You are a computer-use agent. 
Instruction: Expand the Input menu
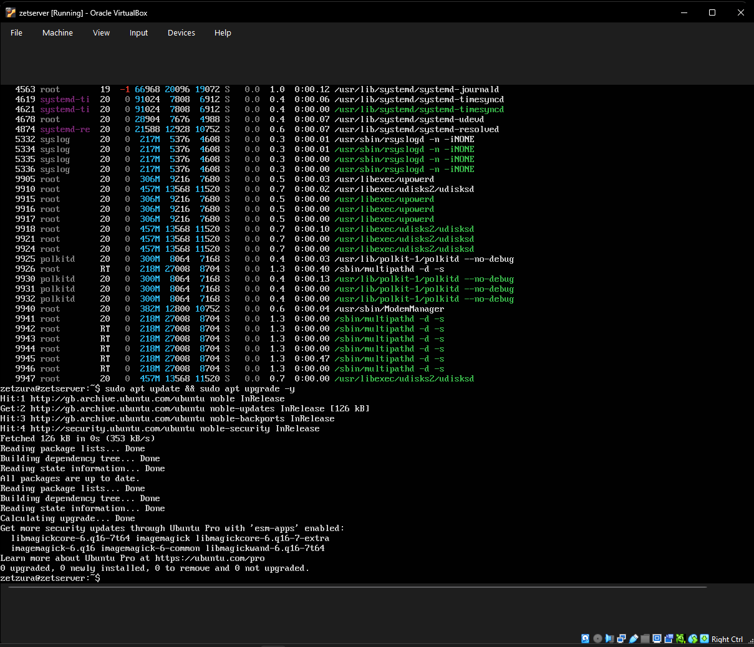pyautogui.click(x=138, y=32)
